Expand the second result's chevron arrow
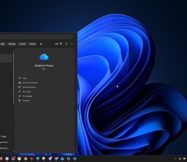 point(11,89)
